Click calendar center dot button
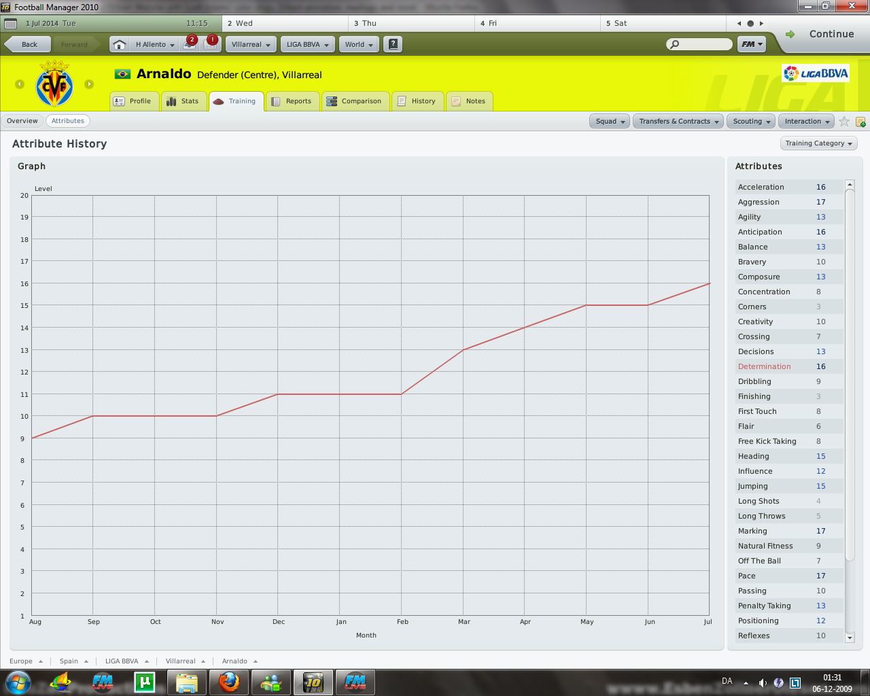This screenshot has height=696, width=870. [750, 23]
